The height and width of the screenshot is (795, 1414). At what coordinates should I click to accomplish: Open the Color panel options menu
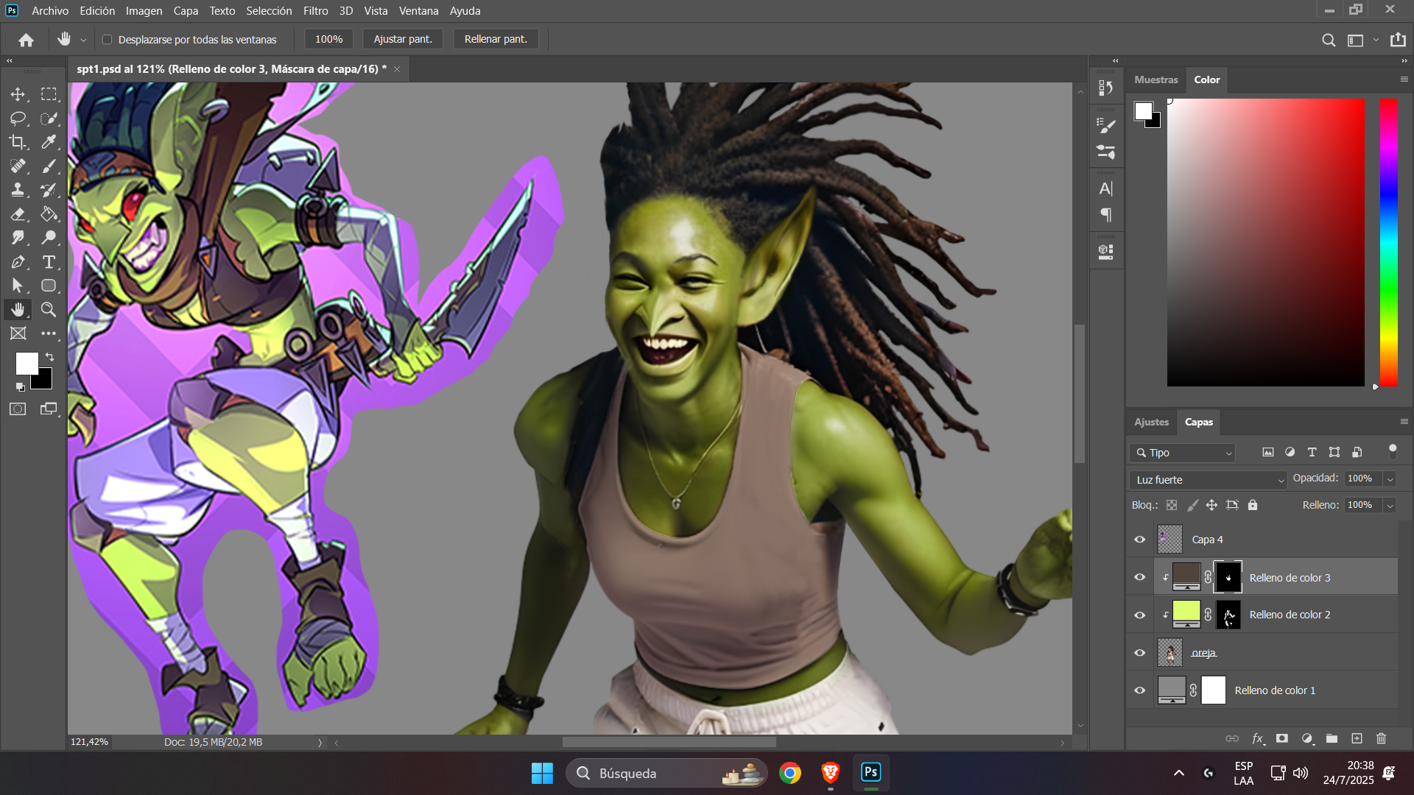[x=1404, y=79]
